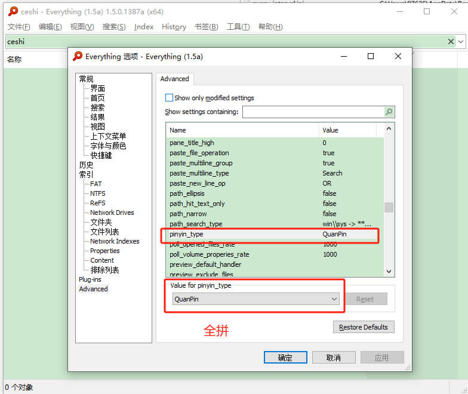Select Network Indexes in options tree
This screenshot has width=468, height=394.
[115, 241]
